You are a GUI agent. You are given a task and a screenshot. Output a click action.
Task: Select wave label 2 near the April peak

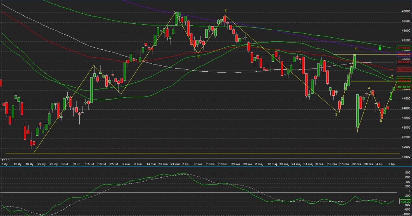point(226,10)
